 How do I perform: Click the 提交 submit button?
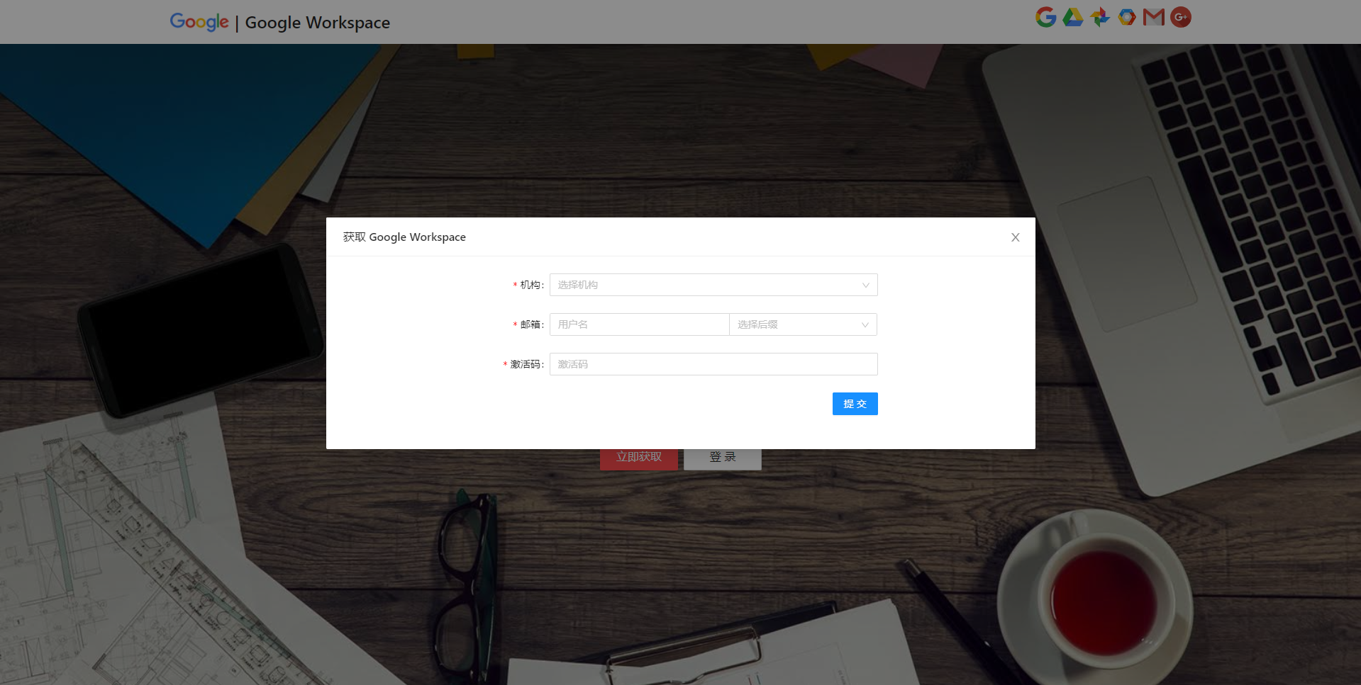855,404
